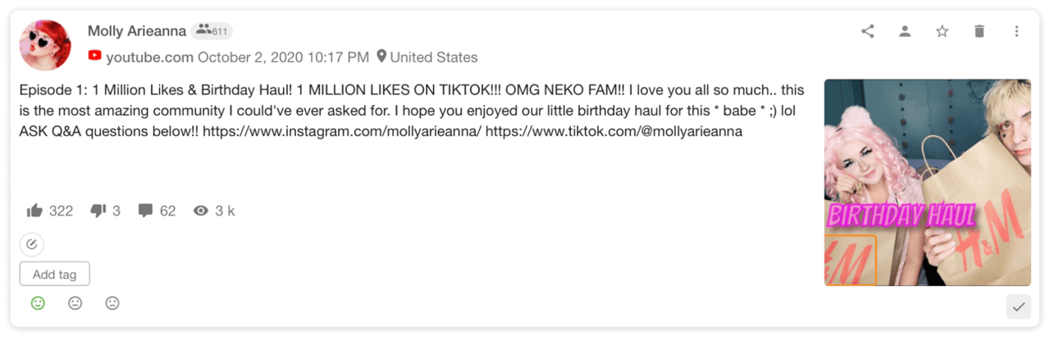The image size is (1050, 341).
Task: Click the circular edit icon above Add tag
Action: click(x=31, y=243)
